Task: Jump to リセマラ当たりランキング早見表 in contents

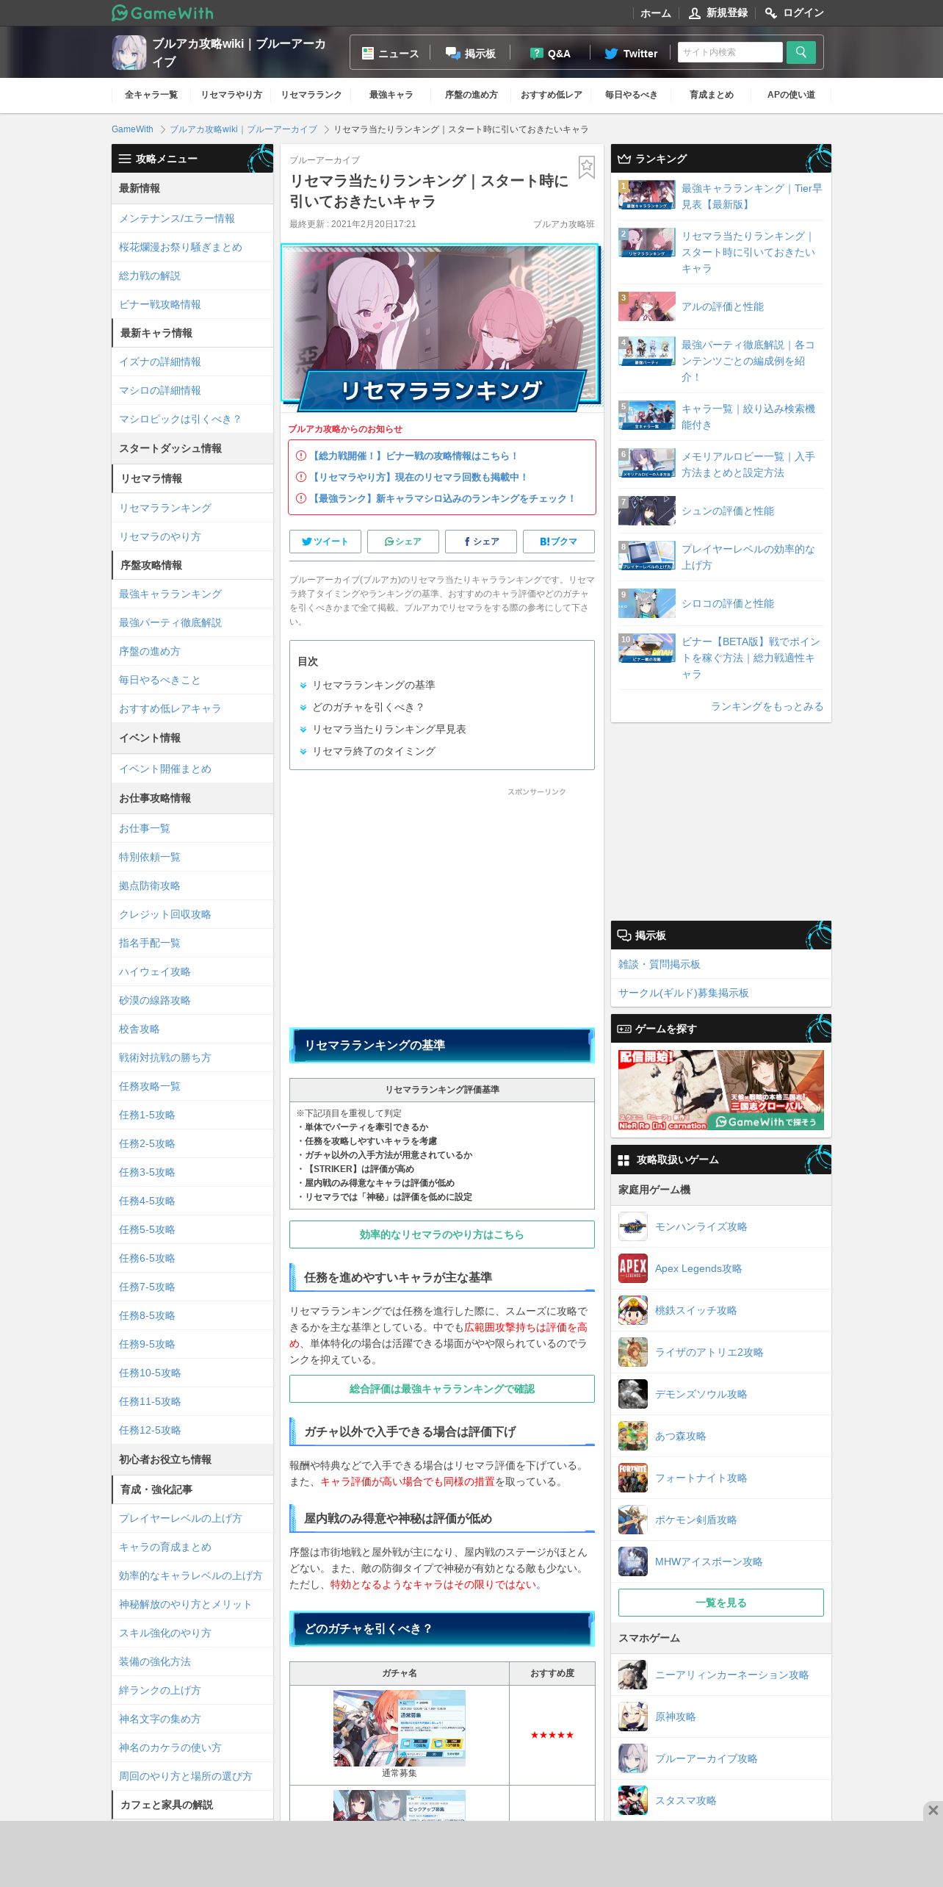Action: click(389, 729)
